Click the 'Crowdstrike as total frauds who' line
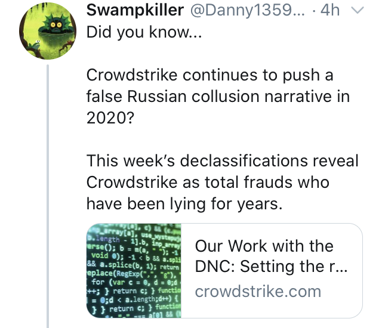 (208, 182)
